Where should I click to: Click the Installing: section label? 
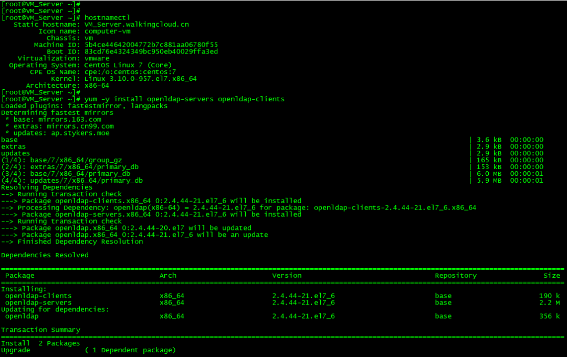[24, 289]
